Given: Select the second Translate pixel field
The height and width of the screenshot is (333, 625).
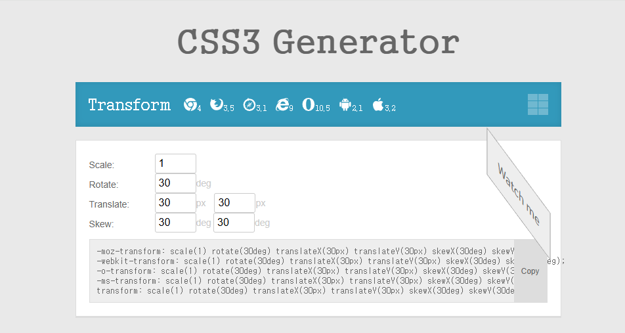Looking at the screenshot, I should pyautogui.click(x=234, y=203).
